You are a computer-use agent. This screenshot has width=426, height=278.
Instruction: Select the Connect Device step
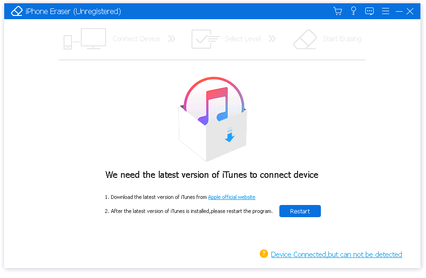[x=136, y=39]
